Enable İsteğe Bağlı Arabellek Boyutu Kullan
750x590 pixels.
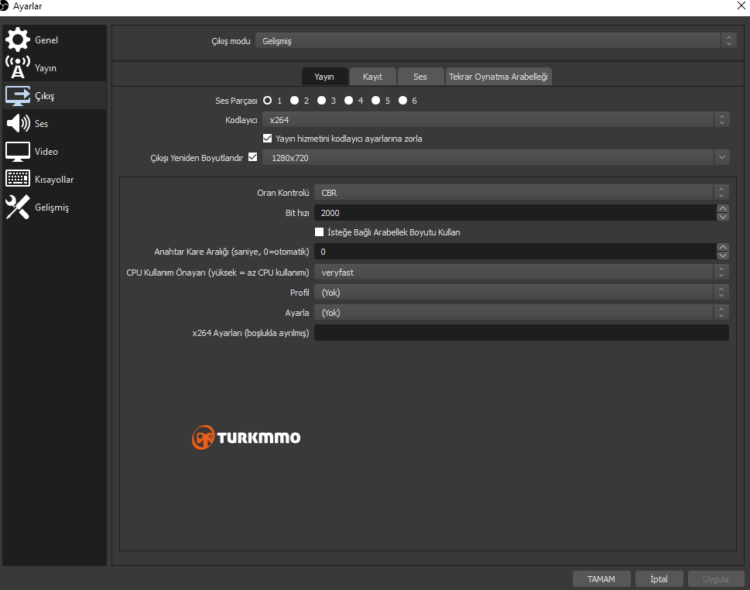click(319, 232)
